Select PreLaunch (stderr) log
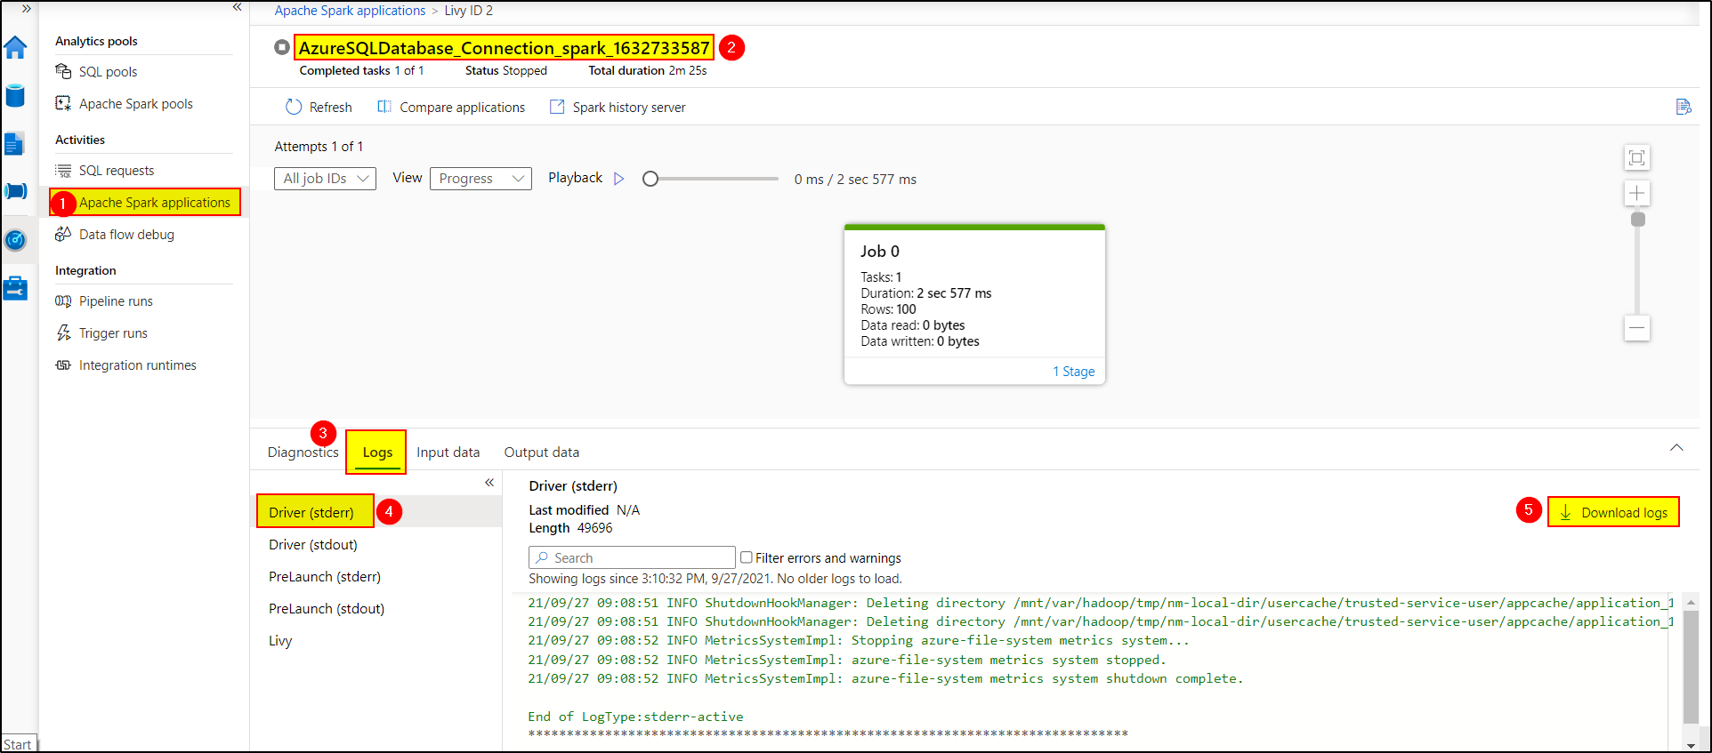The width and height of the screenshot is (1712, 753). (325, 576)
